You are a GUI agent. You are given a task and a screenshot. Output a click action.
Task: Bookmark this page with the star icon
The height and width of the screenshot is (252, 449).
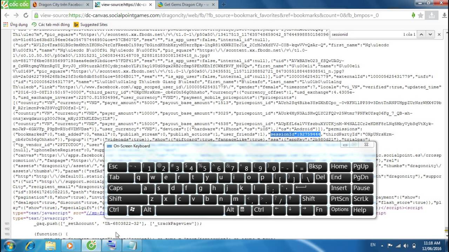[x=421, y=15]
